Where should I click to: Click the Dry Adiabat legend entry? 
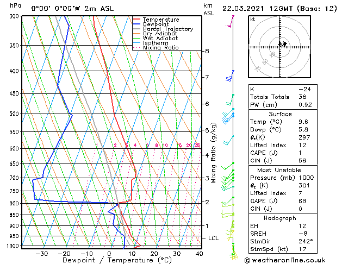[160, 34]
